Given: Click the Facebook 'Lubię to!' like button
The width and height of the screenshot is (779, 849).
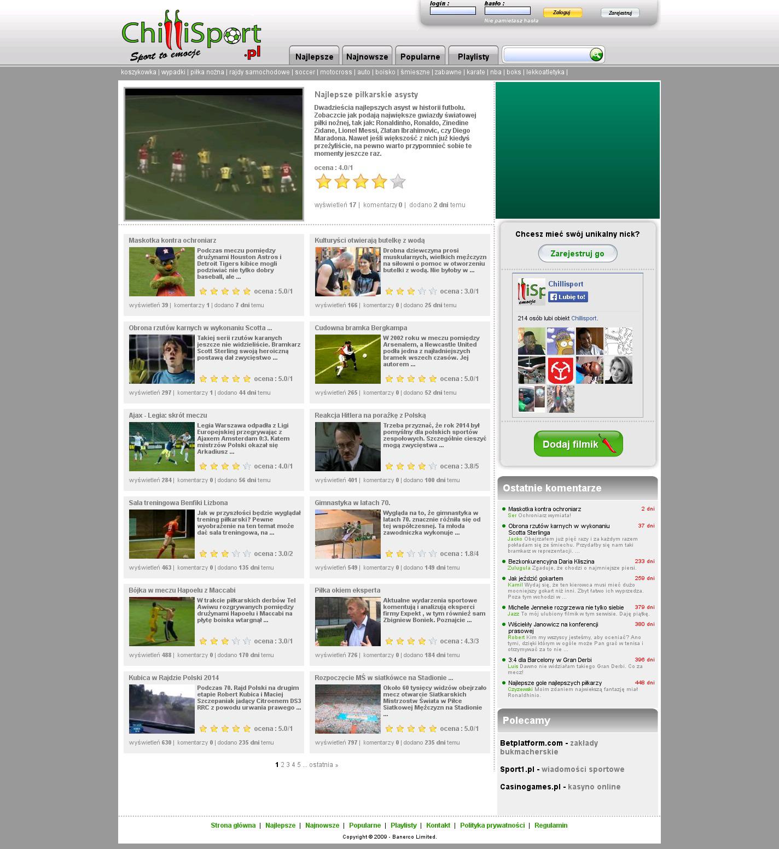Looking at the screenshot, I should click(568, 297).
